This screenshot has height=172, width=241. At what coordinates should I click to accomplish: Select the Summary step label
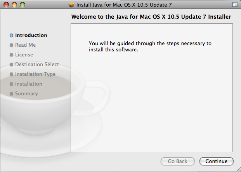coord(26,93)
